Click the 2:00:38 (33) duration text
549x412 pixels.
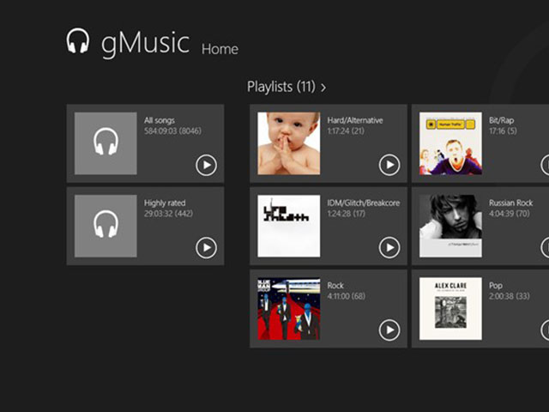(x=510, y=296)
